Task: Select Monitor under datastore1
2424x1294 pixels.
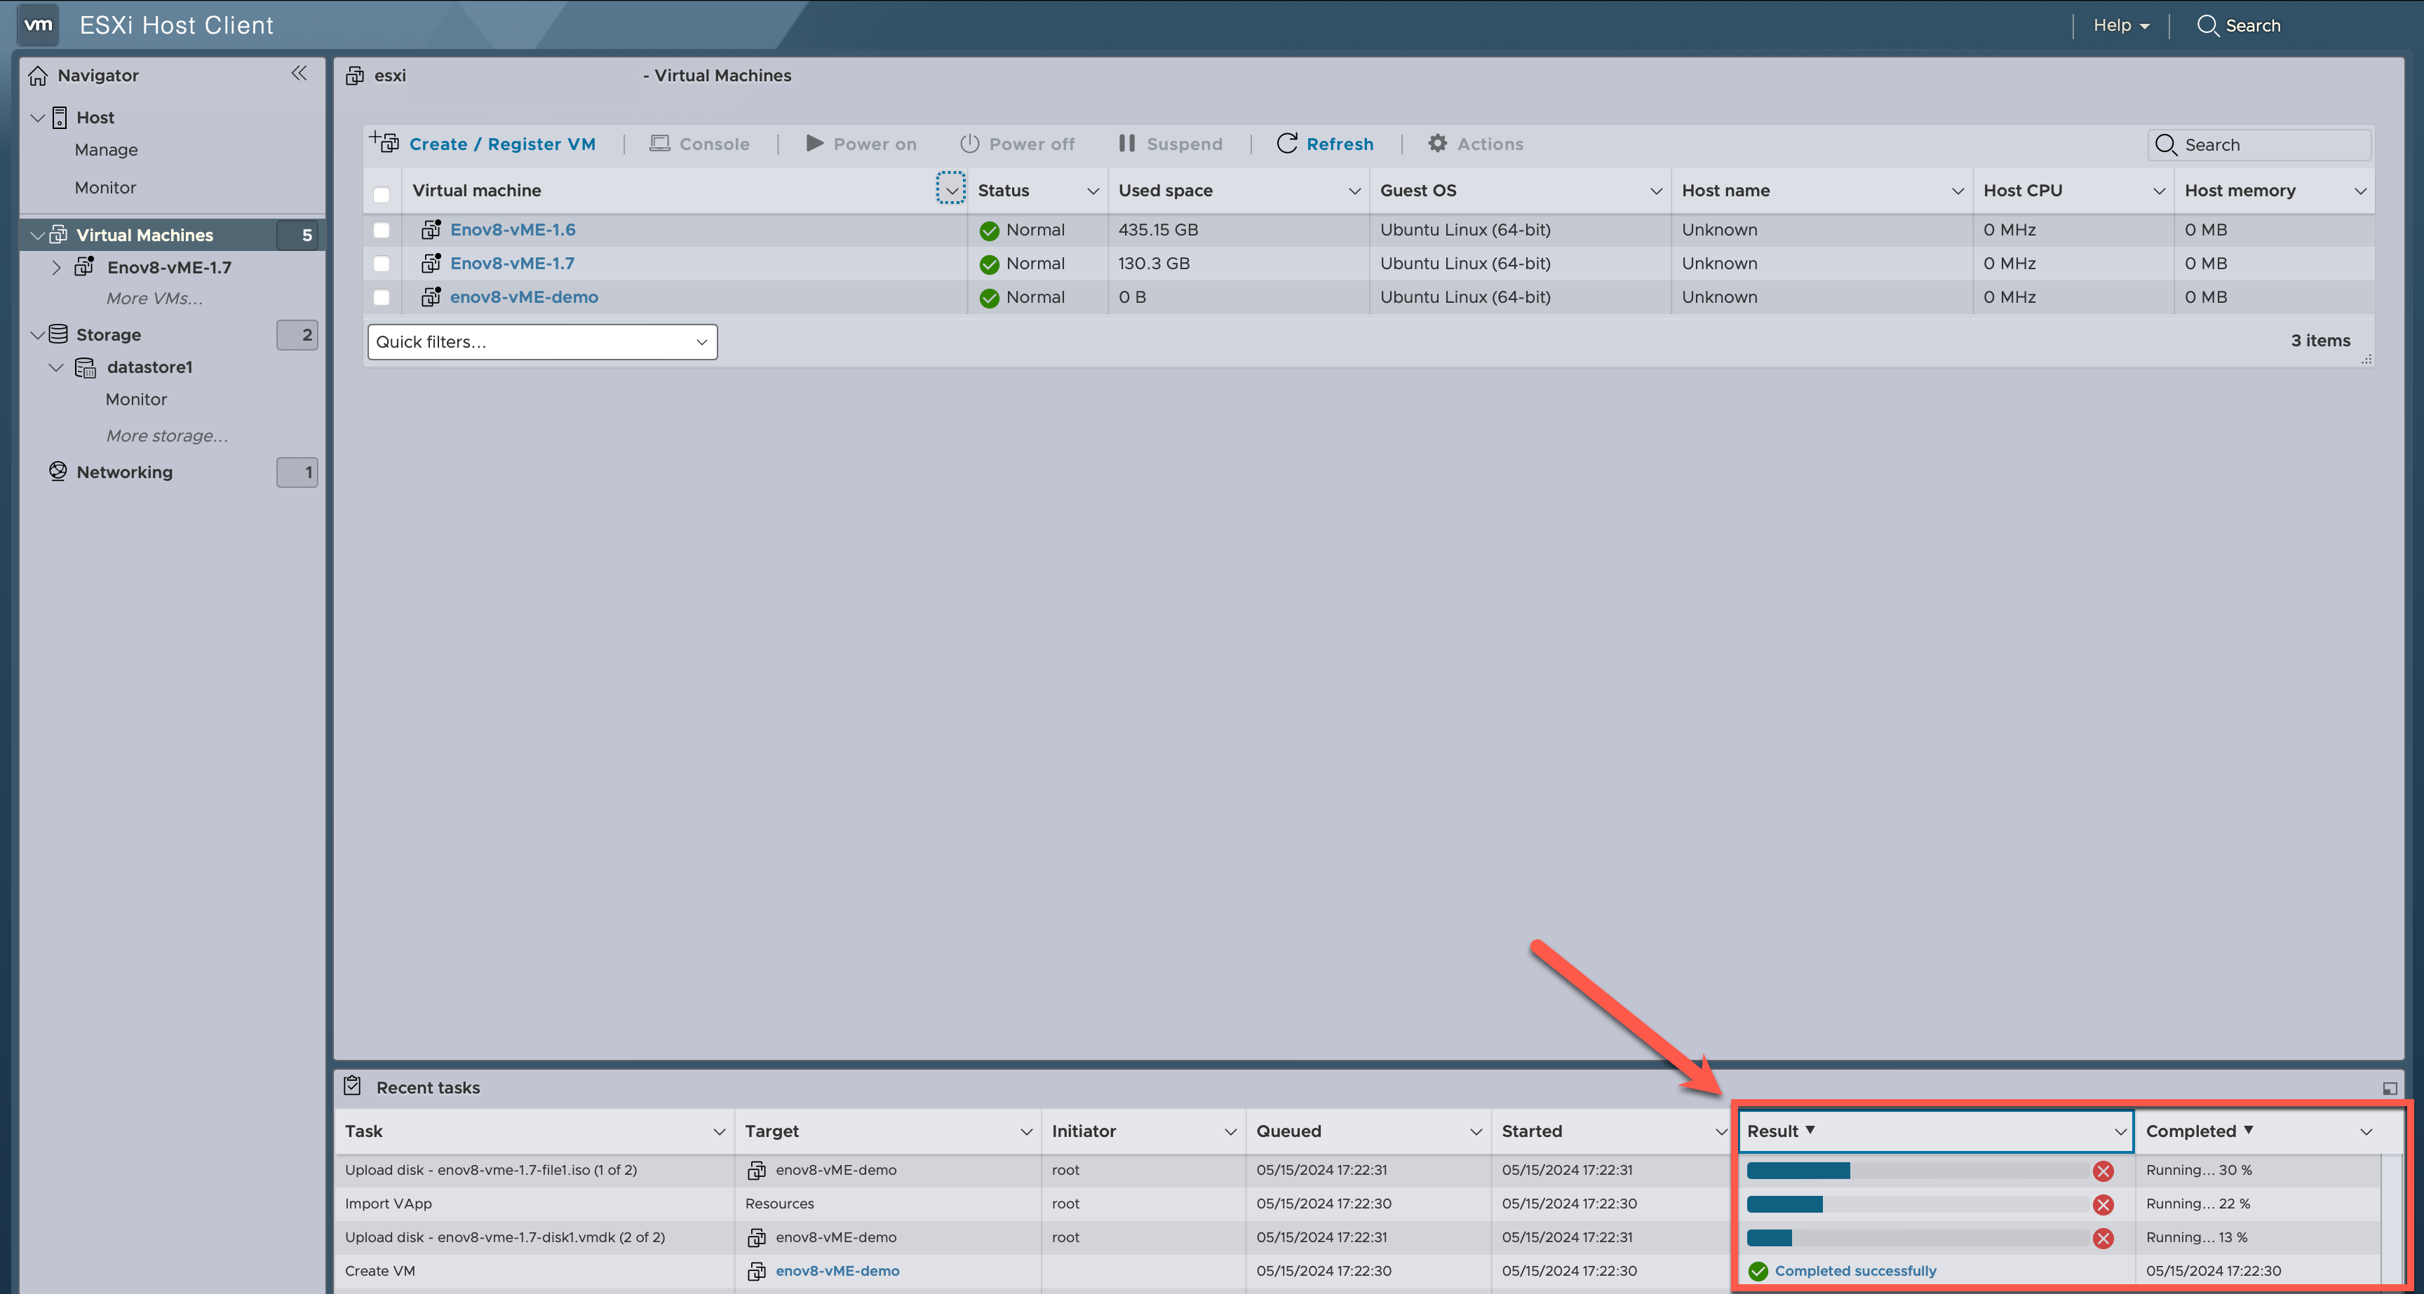Action: (137, 399)
